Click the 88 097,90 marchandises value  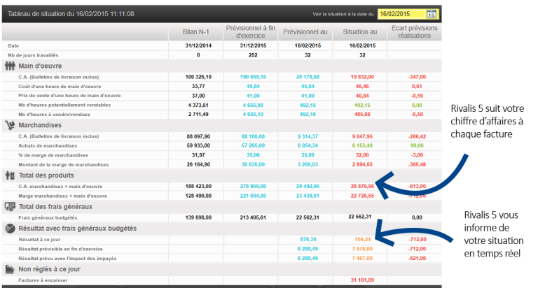tap(198, 136)
